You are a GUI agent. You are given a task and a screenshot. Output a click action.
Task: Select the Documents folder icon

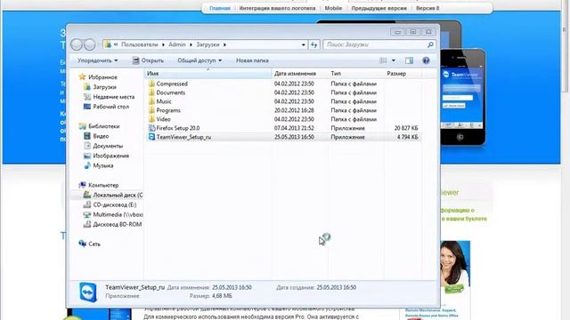point(151,92)
